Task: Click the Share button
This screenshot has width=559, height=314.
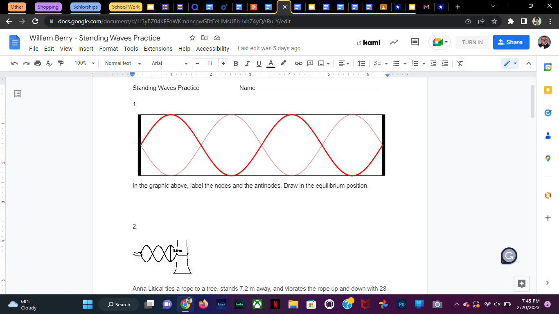Action: (511, 42)
